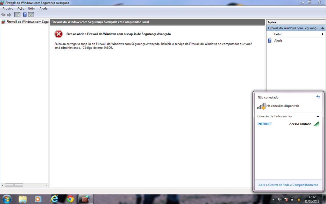Image resolution: width=326 pixels, height=204 pixels.
Task: Toggle the Action pane toolbar icon
Action: [31, 15]
